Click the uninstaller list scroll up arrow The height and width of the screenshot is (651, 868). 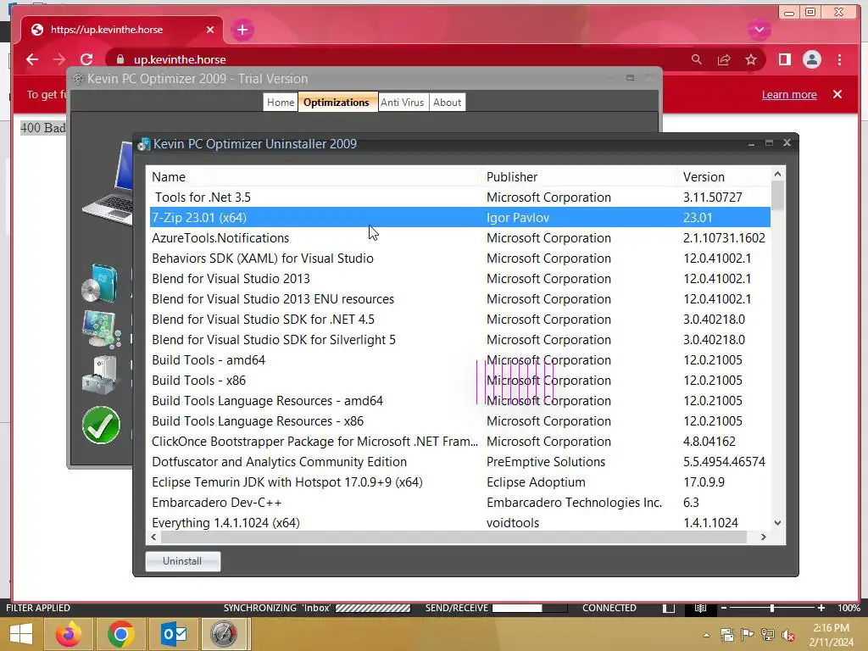click(x=778, y=175)
